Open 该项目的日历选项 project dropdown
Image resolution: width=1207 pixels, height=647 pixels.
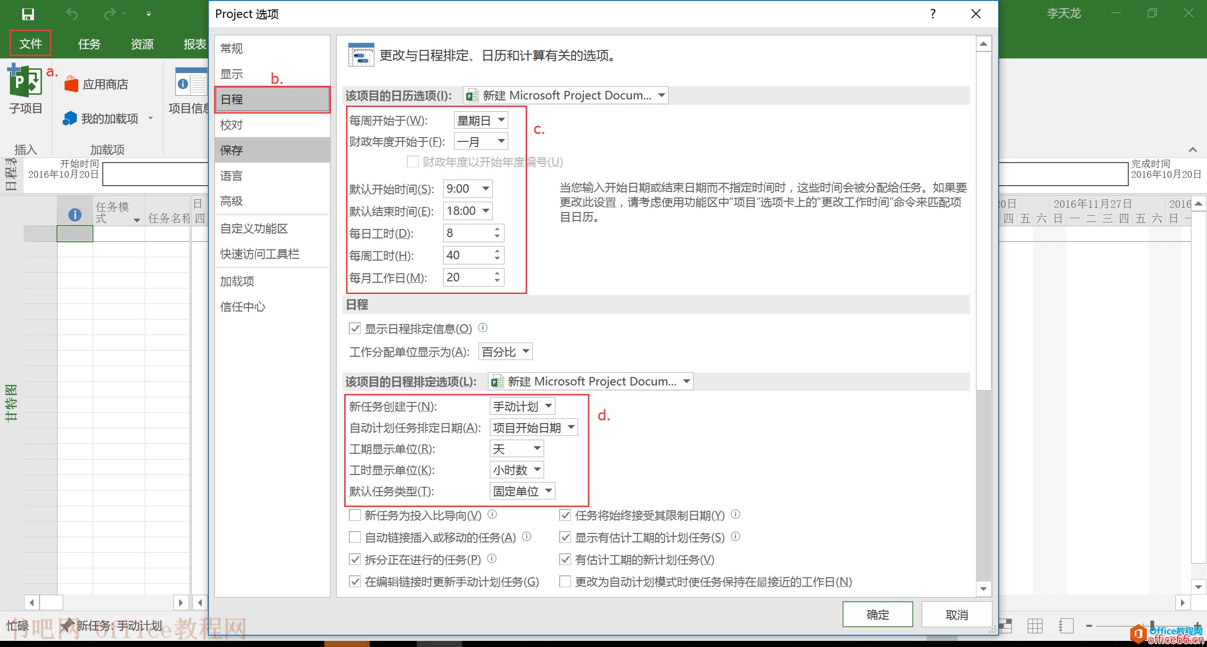(565, 95)
